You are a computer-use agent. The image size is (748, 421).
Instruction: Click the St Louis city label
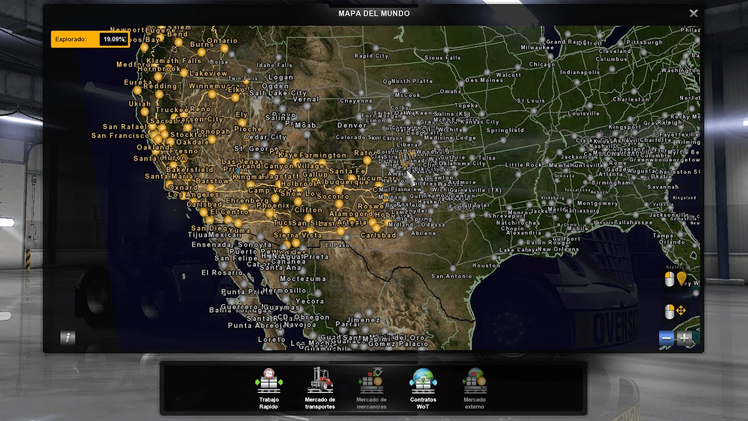tap(531, 101)
